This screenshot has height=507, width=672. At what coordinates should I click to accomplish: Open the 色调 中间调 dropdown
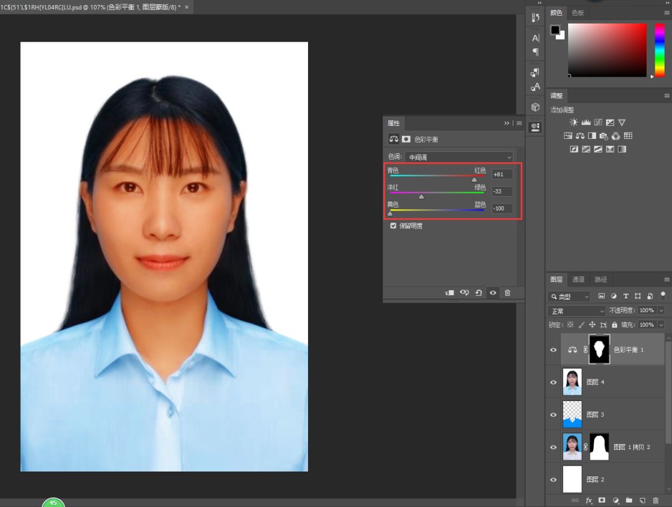coord(459,158)
